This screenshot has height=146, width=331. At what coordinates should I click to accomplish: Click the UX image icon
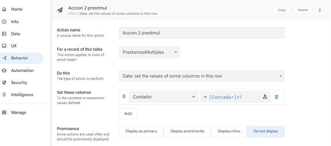(4, 46)
